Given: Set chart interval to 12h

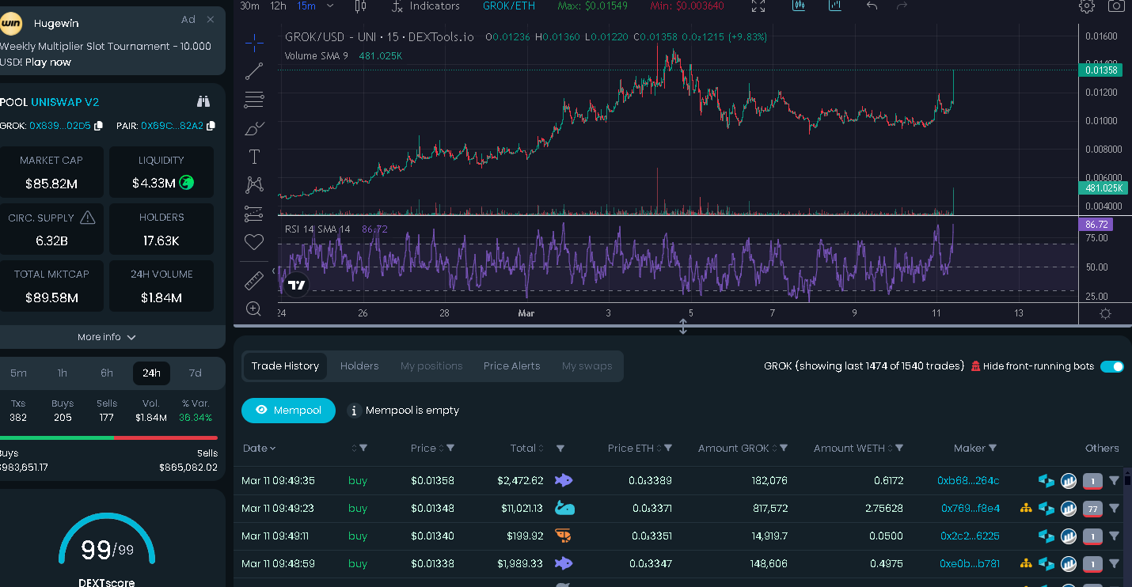Looking at the screenshot, I should (278, 6).
